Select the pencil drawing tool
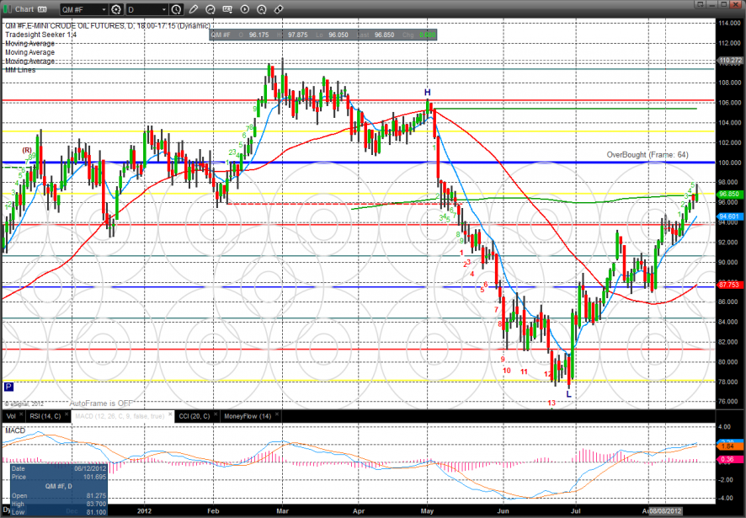Viewport: 746px width, 518px height. (x=193, y=10)
